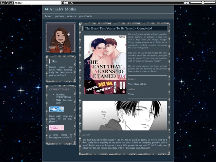Click the moth icon beside Annah's Moths
Image resolution: width=216 pixels, height=162 pixels.
[x=46, y=9]
